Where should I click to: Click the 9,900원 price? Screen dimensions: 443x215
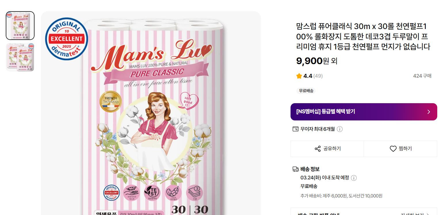(310, 61)
